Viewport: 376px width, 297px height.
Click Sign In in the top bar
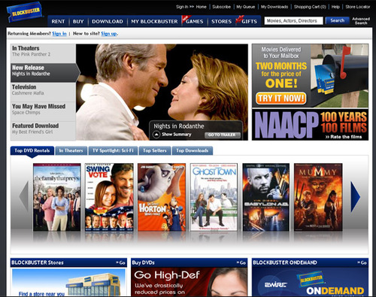(x=182, y=7)
